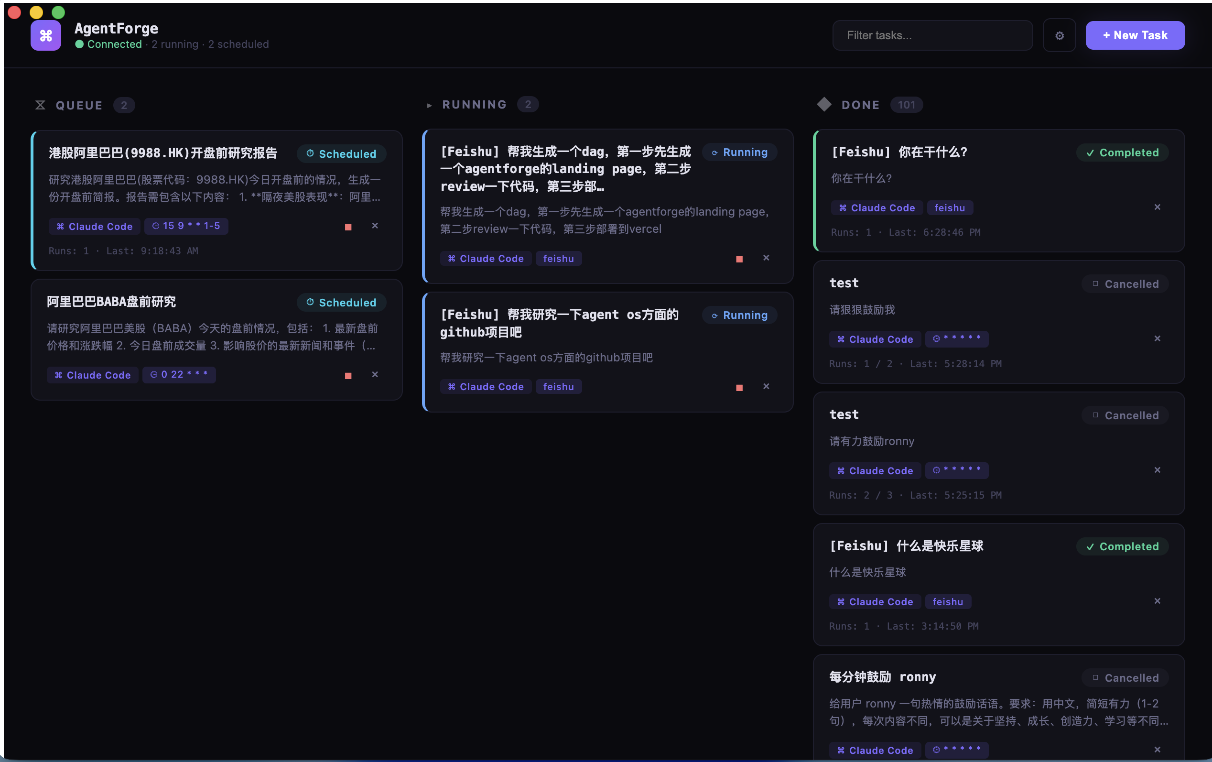Click Runs: 2 / 3 Last: 5:25:15 PM text

tap(915, 495)
